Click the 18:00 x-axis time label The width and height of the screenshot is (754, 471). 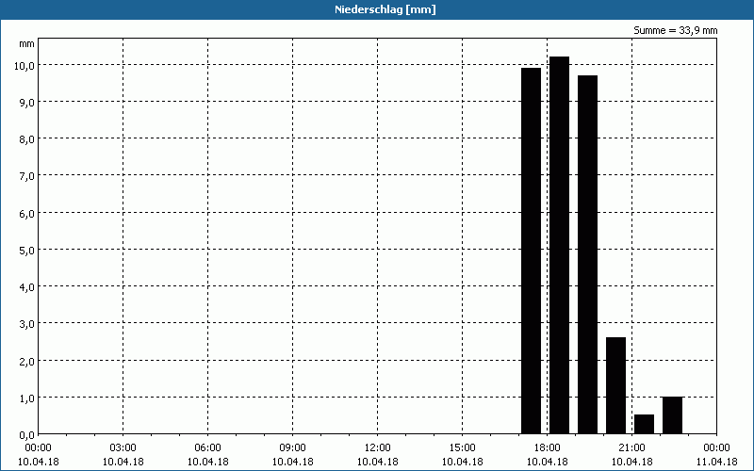click(548, 448)
